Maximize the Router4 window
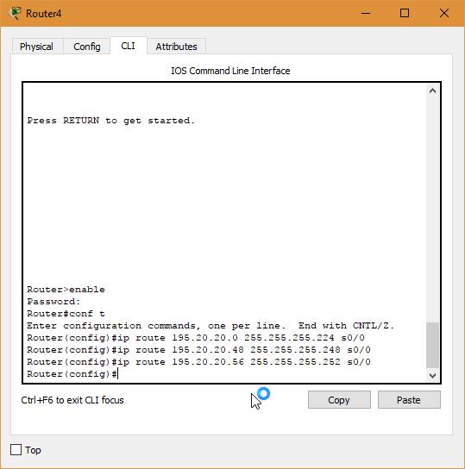Screen dimensions: 465x469 coord(405,13)
